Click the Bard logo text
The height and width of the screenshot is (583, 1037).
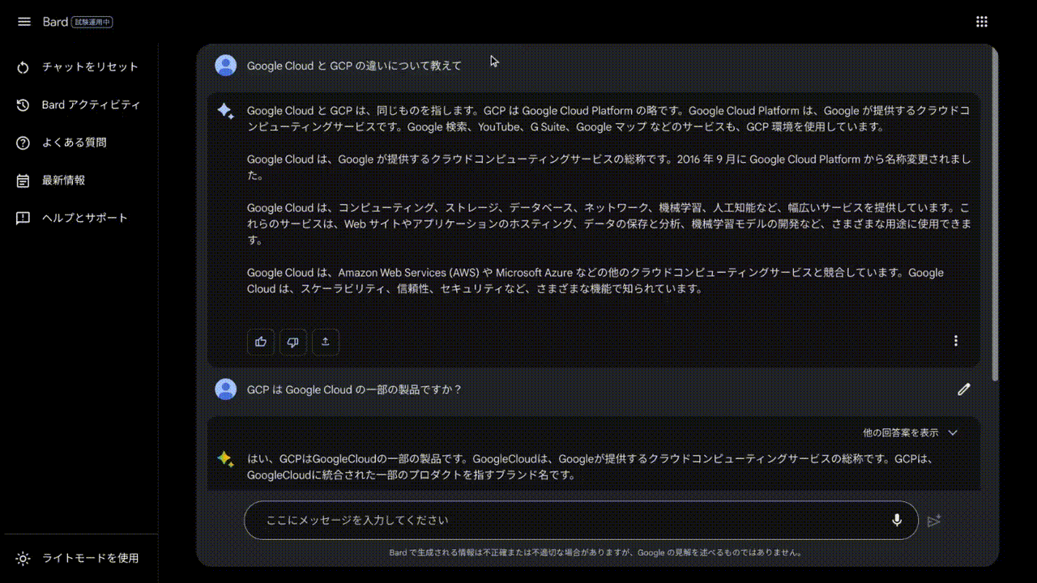coord(55,22)
